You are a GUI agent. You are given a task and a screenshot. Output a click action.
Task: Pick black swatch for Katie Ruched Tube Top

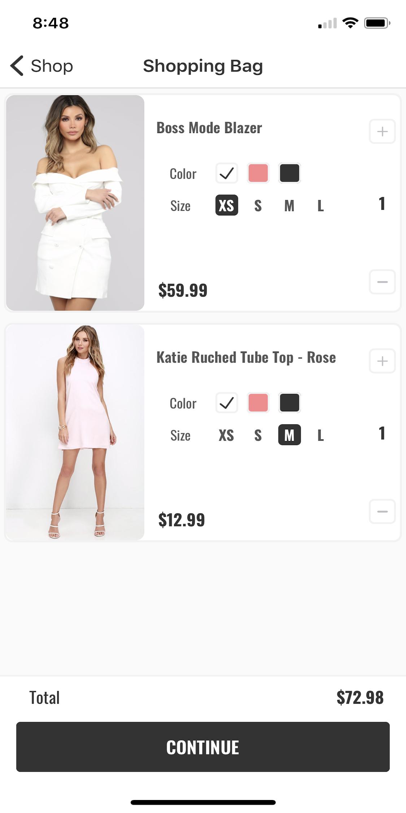289,403
